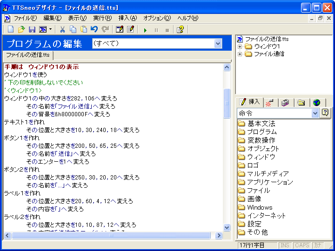This screenshot has height=251, width=335.
Task: Click the window design toolbar icon
Action: 43,29
